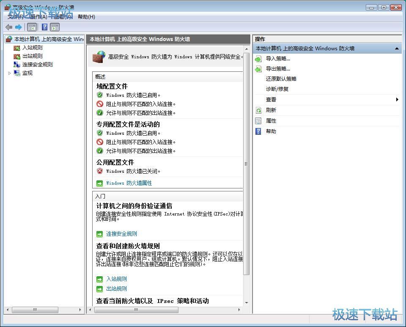Click 诊断/修复 action
Image resolution: width=406 pixels, height=327 pixels.
click(x=277, y=89)
